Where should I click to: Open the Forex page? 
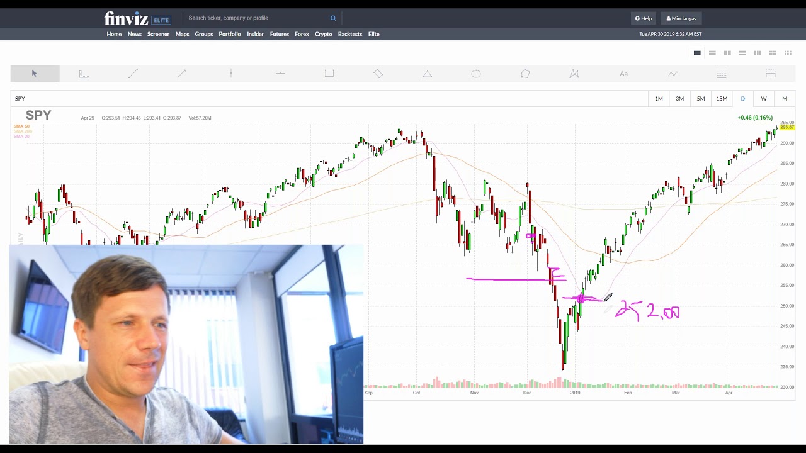302,34
